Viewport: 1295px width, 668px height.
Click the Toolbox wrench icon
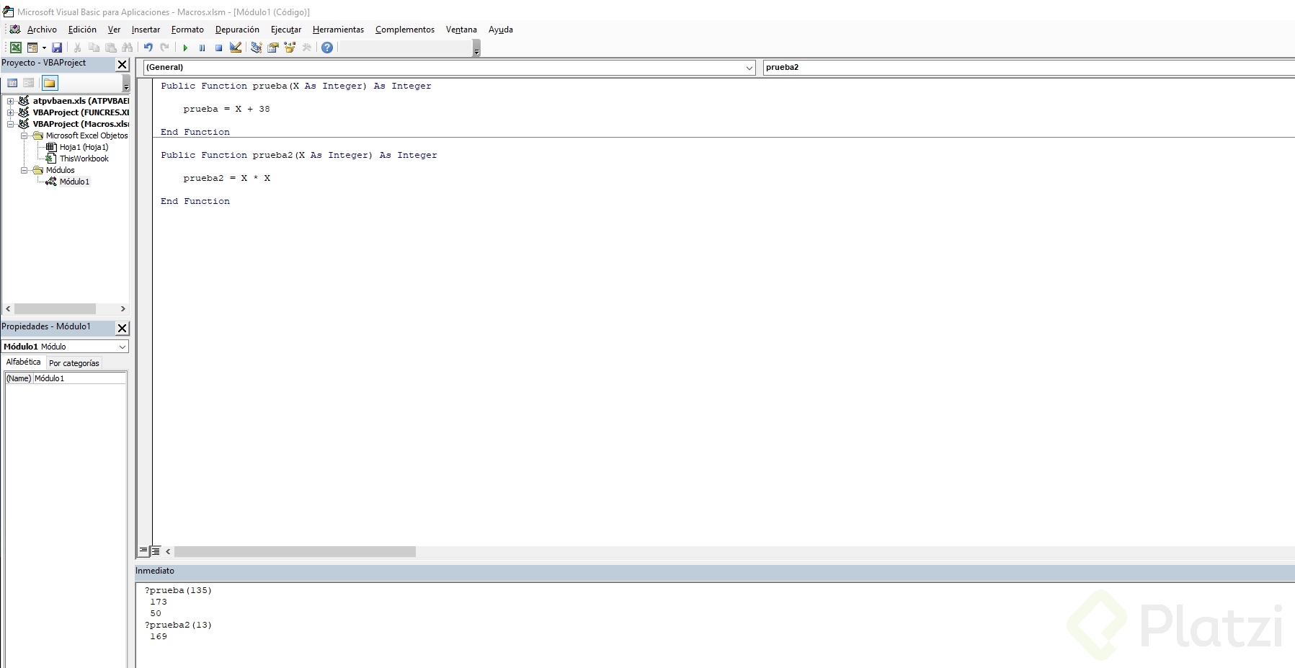[x=306, y=48]
